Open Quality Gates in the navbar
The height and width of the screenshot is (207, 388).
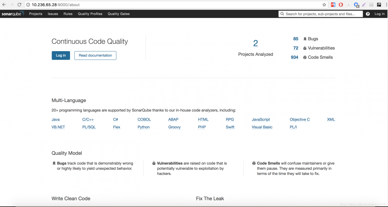pos(119,14)
